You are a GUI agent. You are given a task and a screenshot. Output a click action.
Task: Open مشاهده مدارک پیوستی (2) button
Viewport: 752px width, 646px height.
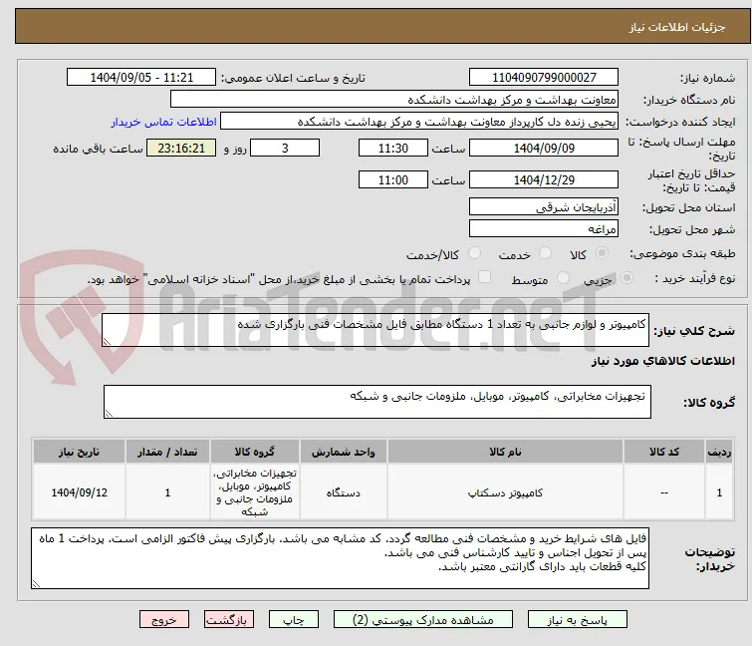[423, 620]
